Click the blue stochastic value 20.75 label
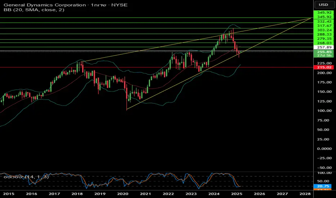The height and width of the screenshot is (198, 336). click(x=323, y=186)
